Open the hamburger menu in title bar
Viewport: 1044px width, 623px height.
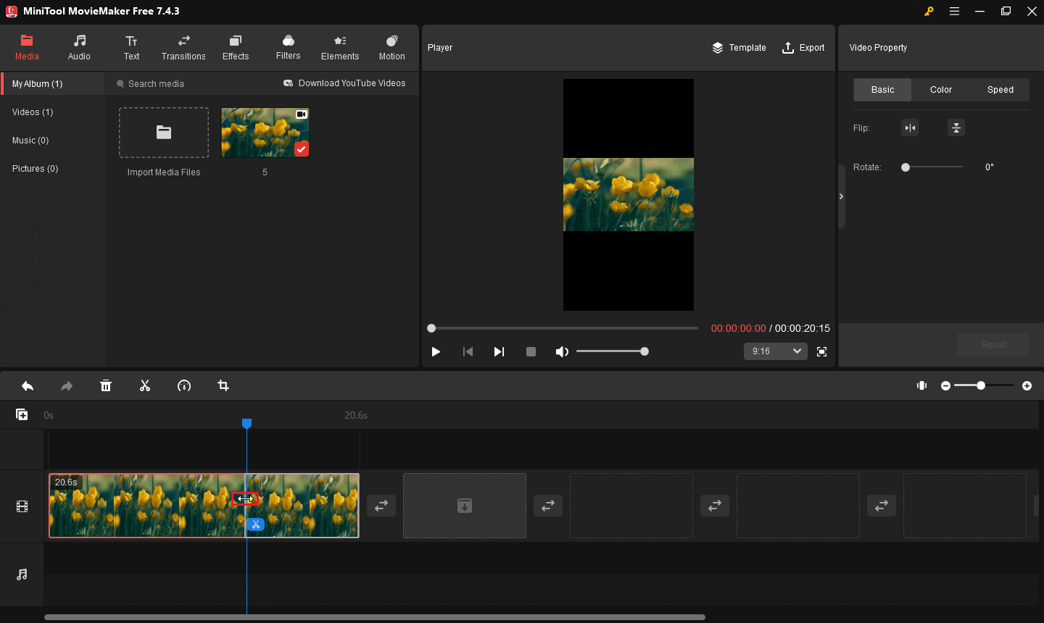pos(954,11)
